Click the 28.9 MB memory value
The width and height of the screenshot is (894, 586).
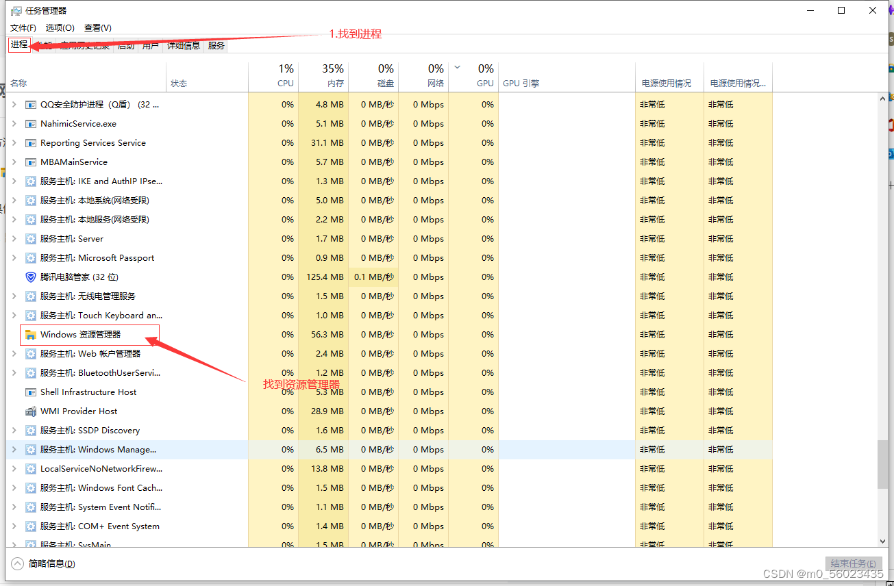327,411
